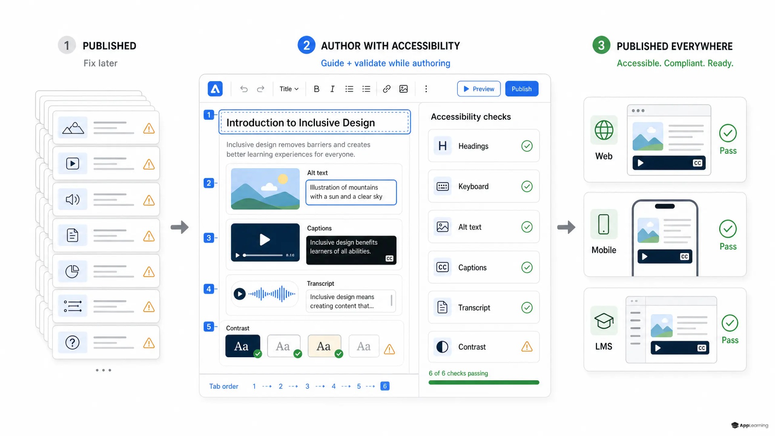The width and height of the screenshot is (775, 436).
Task: Click highlighted tab order step 6
Action: point(385,386)
